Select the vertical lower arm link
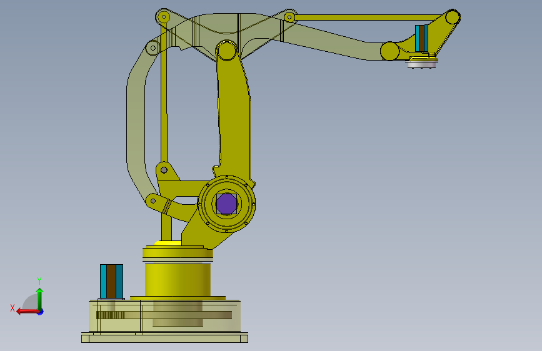Image resolution: width=542 pixels, height=351 pixels. point(234,117)
